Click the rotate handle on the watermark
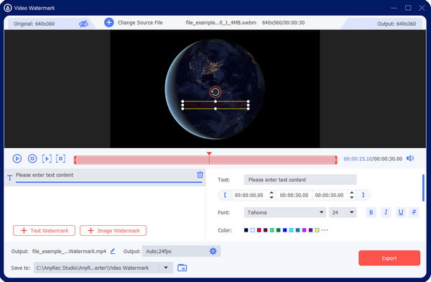 [215, 92]
